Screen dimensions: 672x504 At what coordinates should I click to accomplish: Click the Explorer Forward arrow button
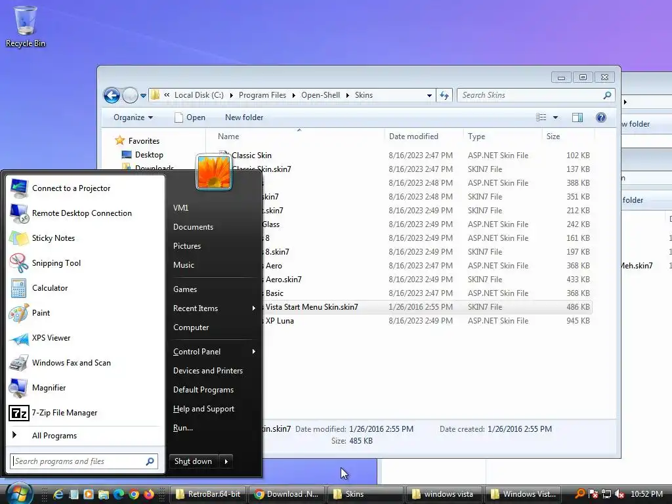click(x=130, y=95)
